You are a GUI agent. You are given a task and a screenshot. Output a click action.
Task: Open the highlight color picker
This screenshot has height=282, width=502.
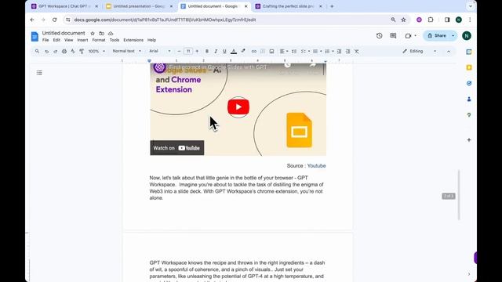pos(243,51)
